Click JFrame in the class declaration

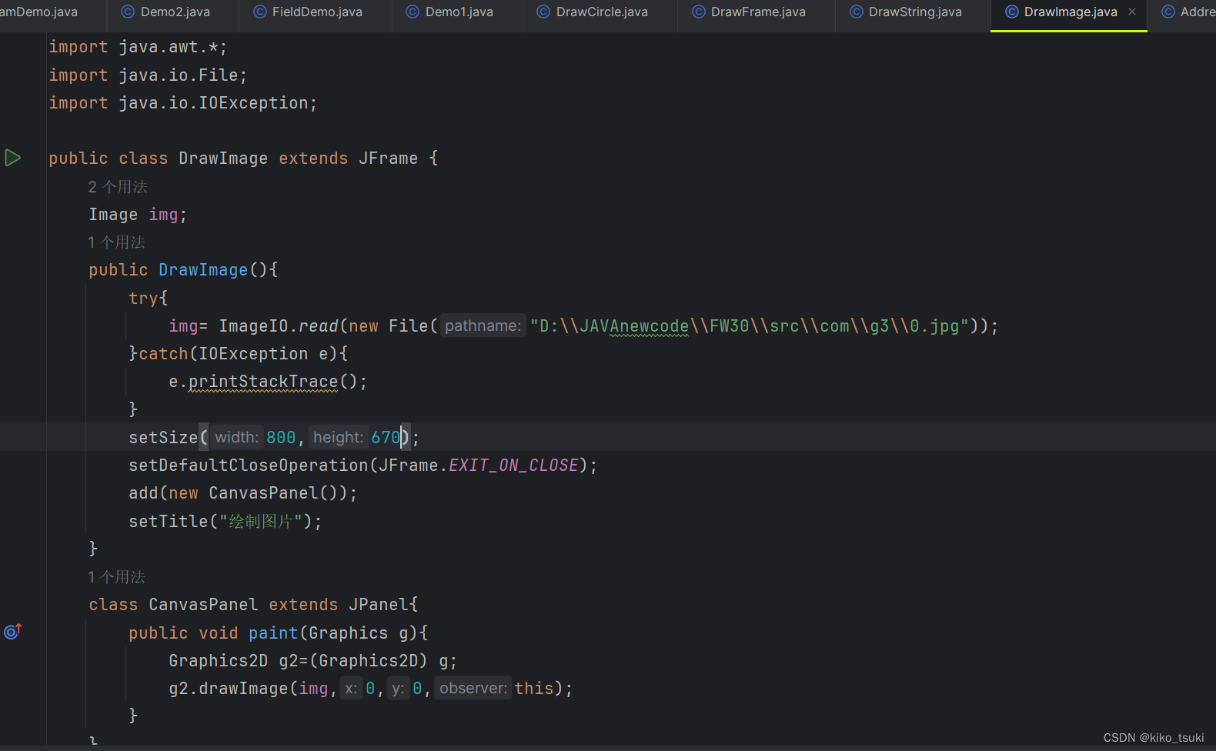pyautogui.click(x=389, y=159)
